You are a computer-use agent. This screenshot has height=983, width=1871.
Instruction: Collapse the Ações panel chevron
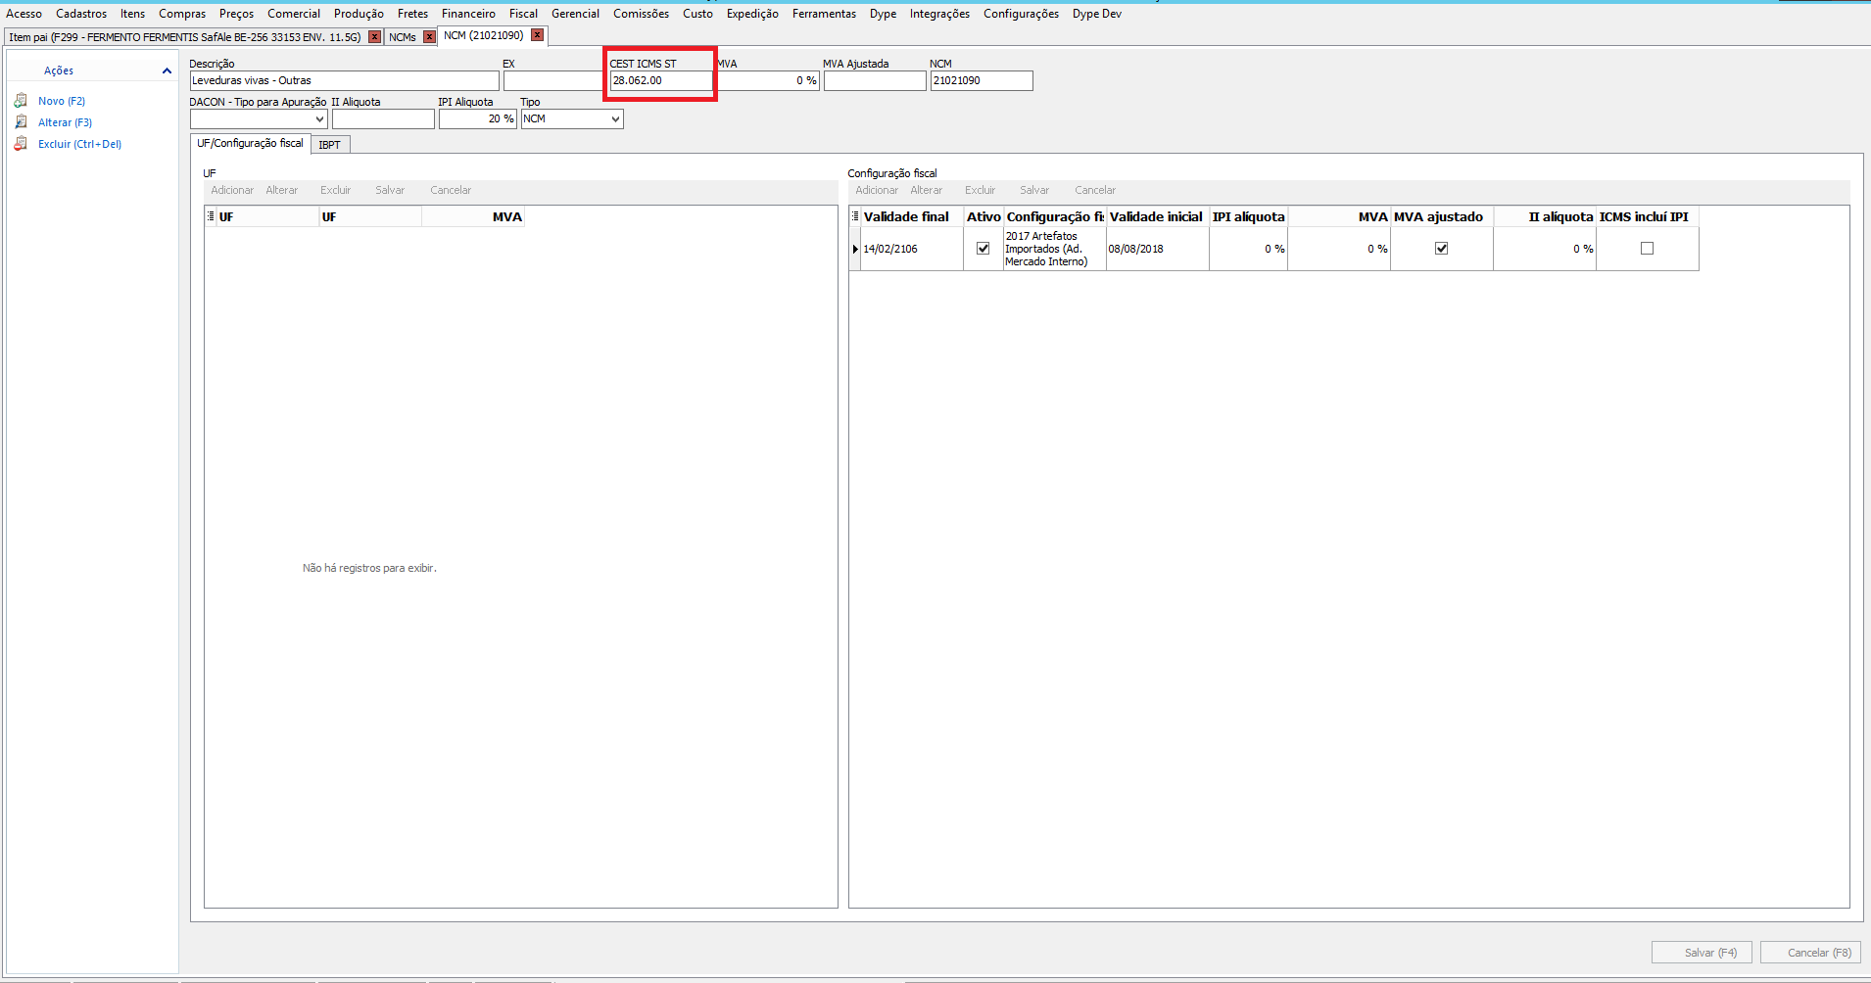click(167, 70)
